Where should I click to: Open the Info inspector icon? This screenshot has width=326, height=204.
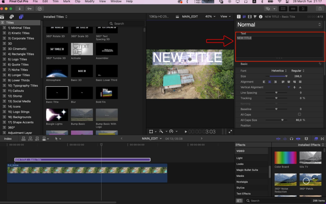point(260,17)
